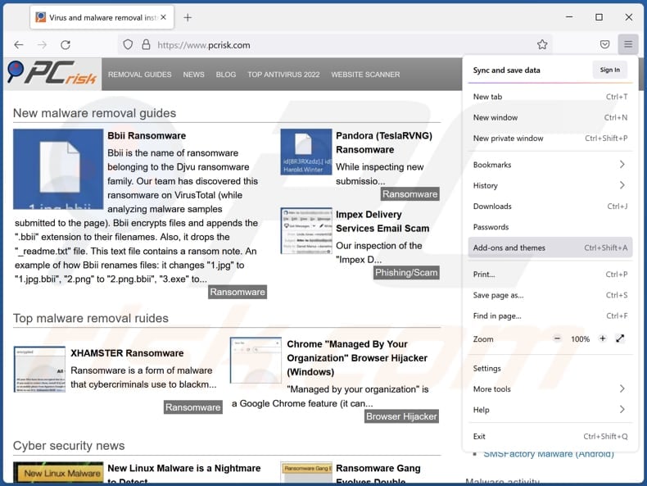647x486 pixels.
Task: Click the browser back arrow button
Action: 19,45
